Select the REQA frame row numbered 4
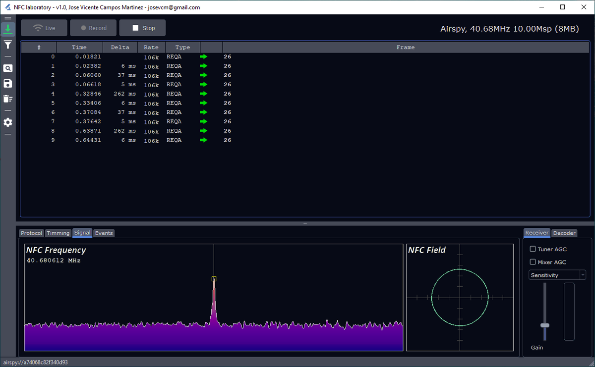Viewport: 595px width, 367px height. pos(149,94)
